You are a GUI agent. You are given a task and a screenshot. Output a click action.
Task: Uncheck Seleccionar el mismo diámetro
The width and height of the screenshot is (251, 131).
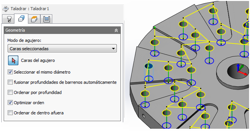10,72
